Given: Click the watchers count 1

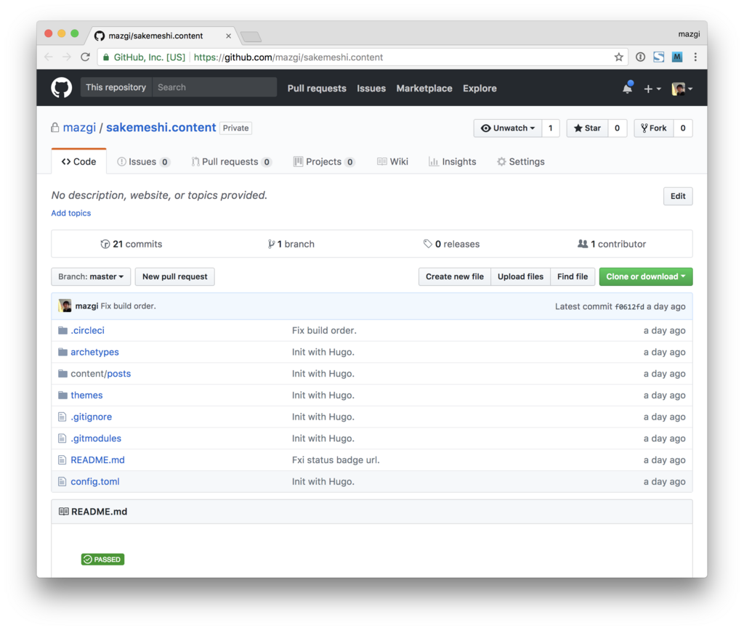Looking at the screenshot, I should [551, 128].
